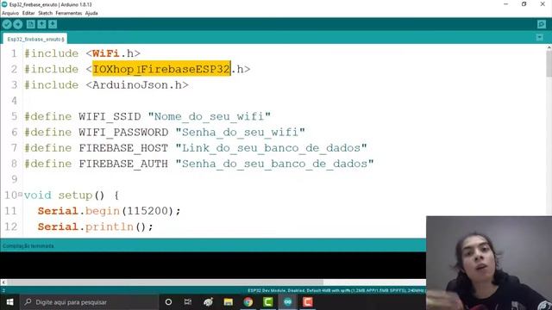Click the "Nome_do_seu_wifi" string
The width and height of the screenshot is (552, 310).
point(210,116)
